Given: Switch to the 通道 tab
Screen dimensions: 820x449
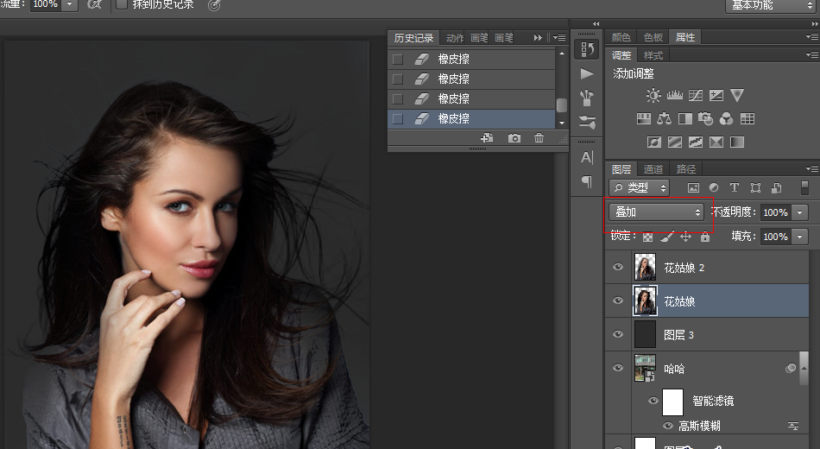Looking at the screenshot, I should click(x=653, y=169).
